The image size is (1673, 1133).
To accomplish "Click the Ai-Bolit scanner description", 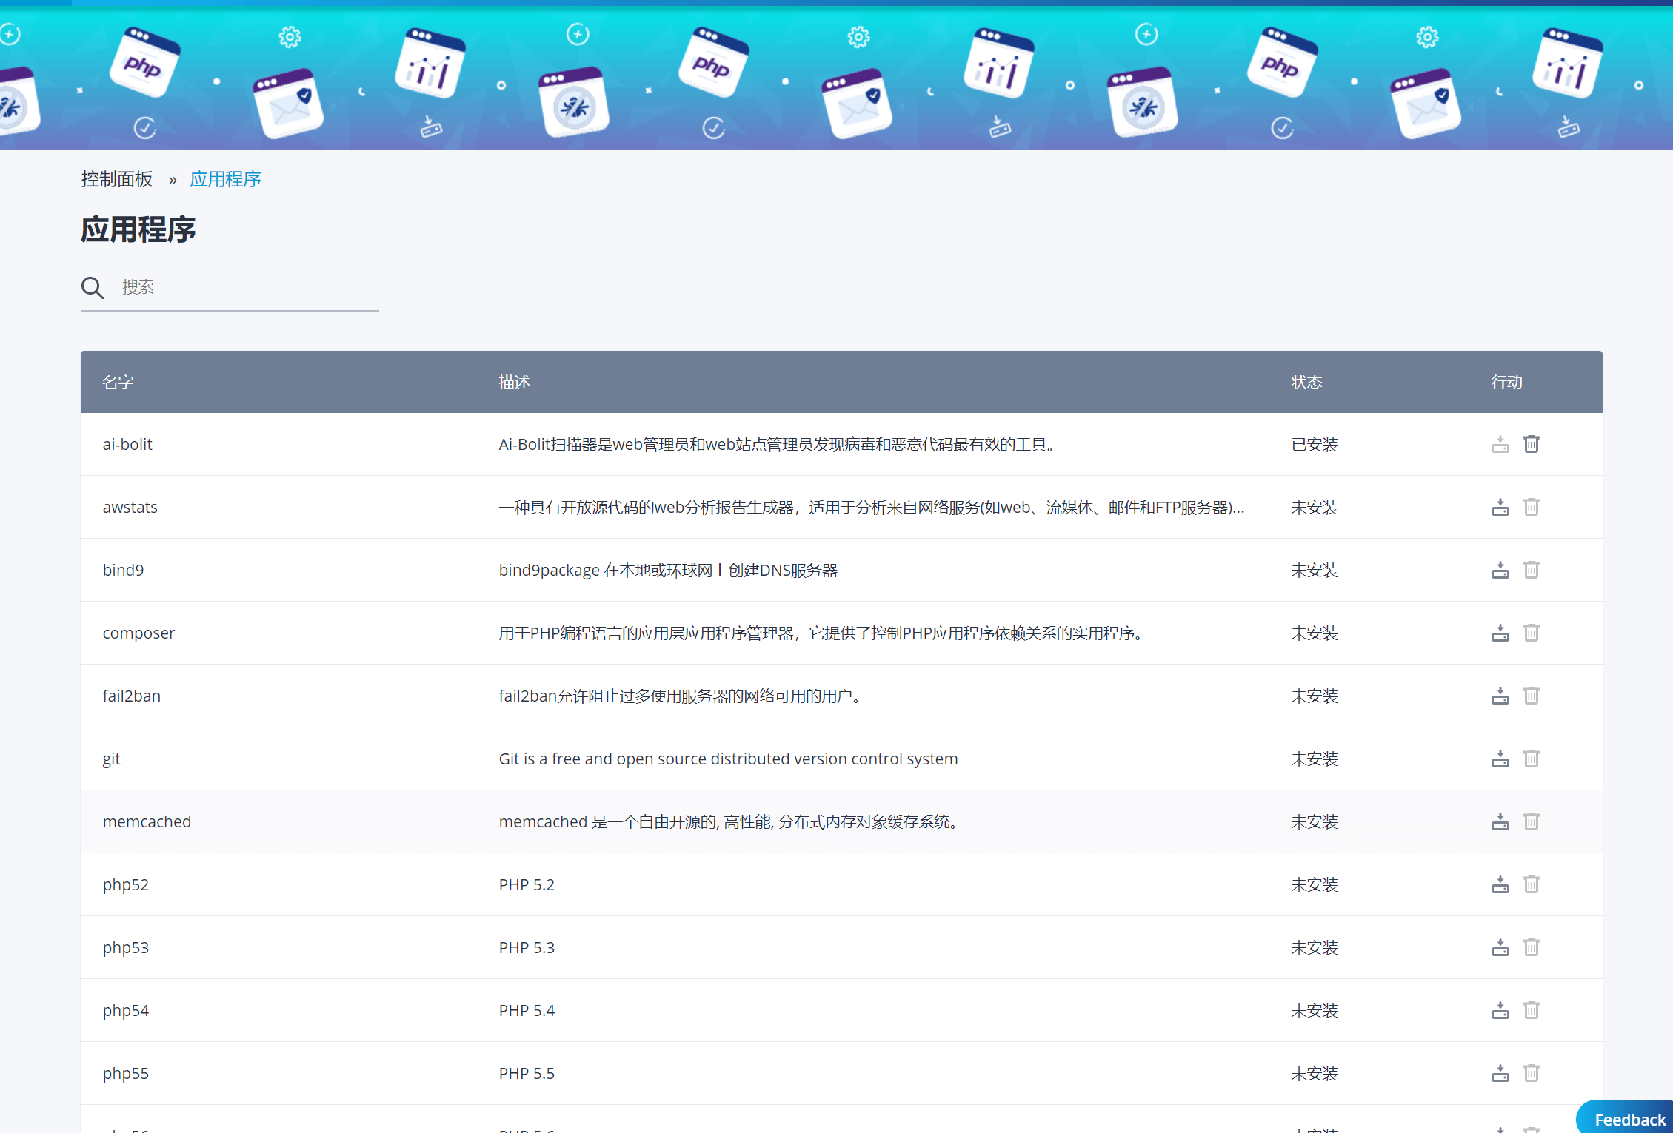I will (778, 444).
